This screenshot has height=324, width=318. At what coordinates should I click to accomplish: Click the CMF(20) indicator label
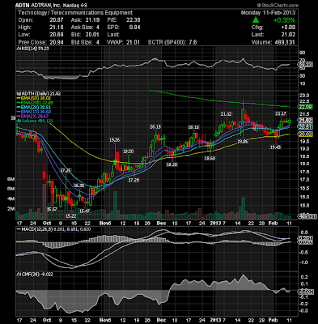(35, 275)
